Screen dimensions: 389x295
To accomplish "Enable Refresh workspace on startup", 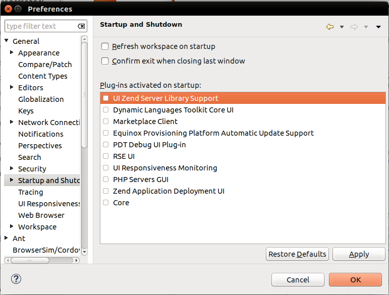I will [x=105, y=46].
